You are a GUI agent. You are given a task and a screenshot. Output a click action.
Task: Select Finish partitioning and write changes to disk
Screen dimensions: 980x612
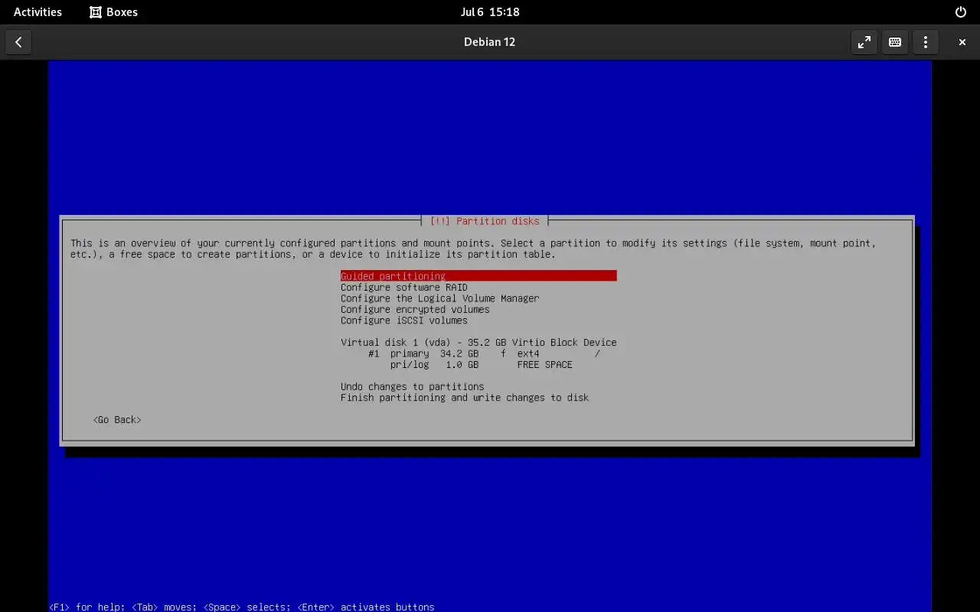465,398
